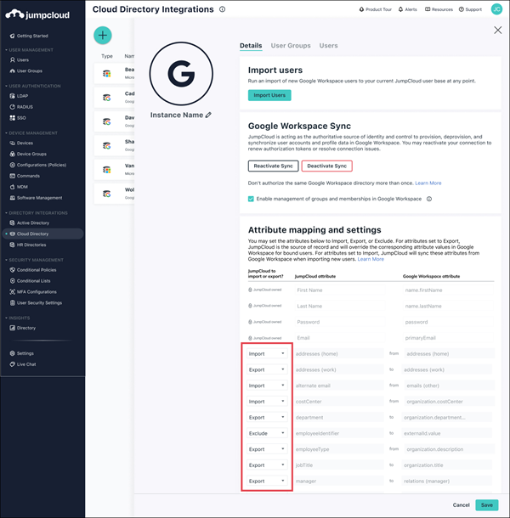Screen dimensions: 510x518
Task: Click the info icon beside page title
Action: click(223, 9)
